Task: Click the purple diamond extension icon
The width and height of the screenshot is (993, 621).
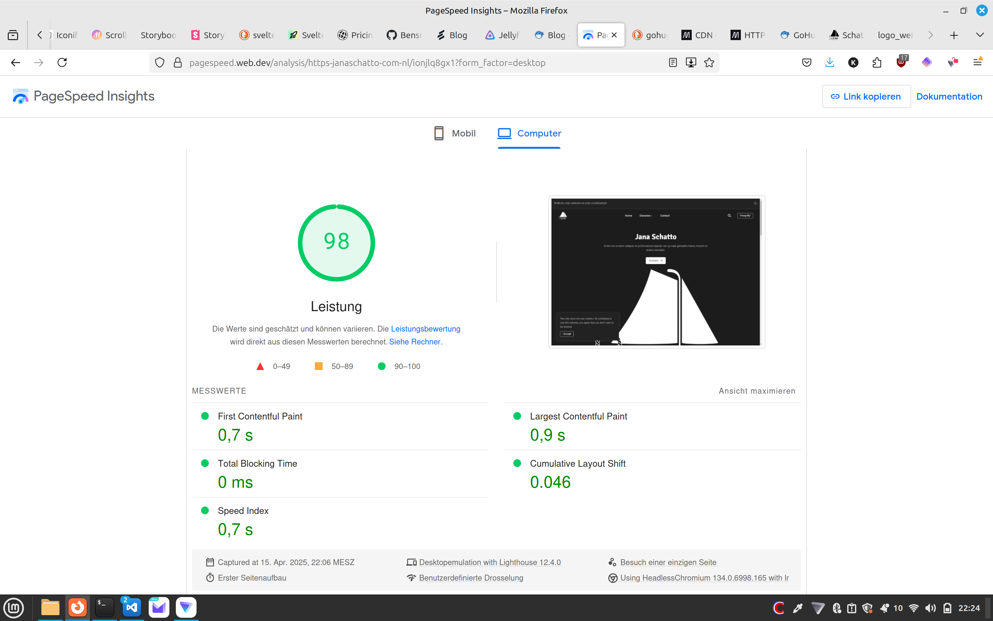Action: tap(927, 62)
